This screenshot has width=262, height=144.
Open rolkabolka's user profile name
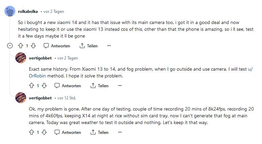coord(28,11)
